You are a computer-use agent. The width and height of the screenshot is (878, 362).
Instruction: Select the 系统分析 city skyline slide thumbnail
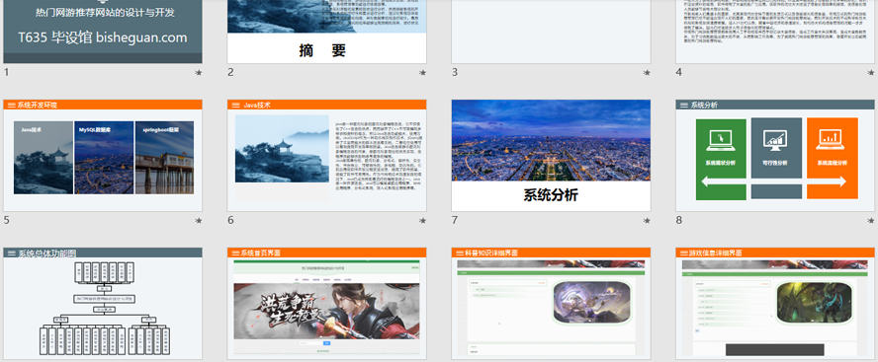[x=551, y=155]
